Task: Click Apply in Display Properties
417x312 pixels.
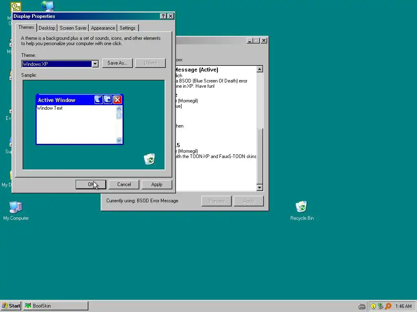Action: [157, 184]
